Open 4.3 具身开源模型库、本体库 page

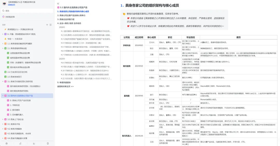tap(19, 134)
